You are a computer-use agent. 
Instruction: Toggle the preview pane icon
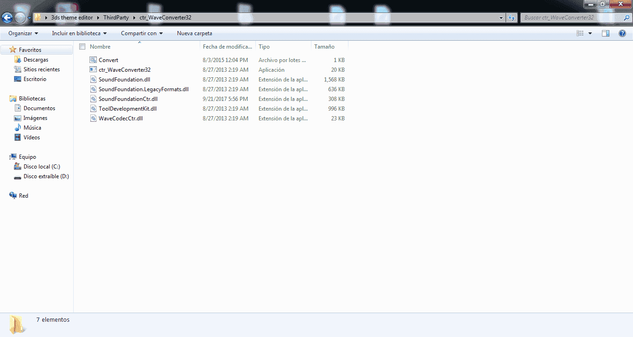click(606, 33)
